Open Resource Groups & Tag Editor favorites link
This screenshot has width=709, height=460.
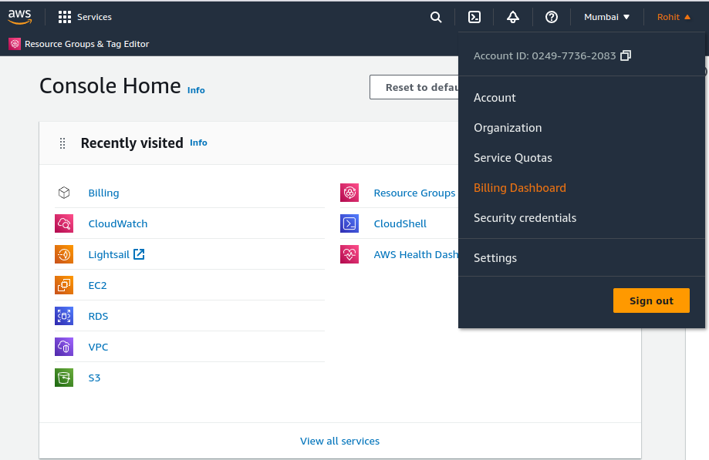[x=87, y=44]
